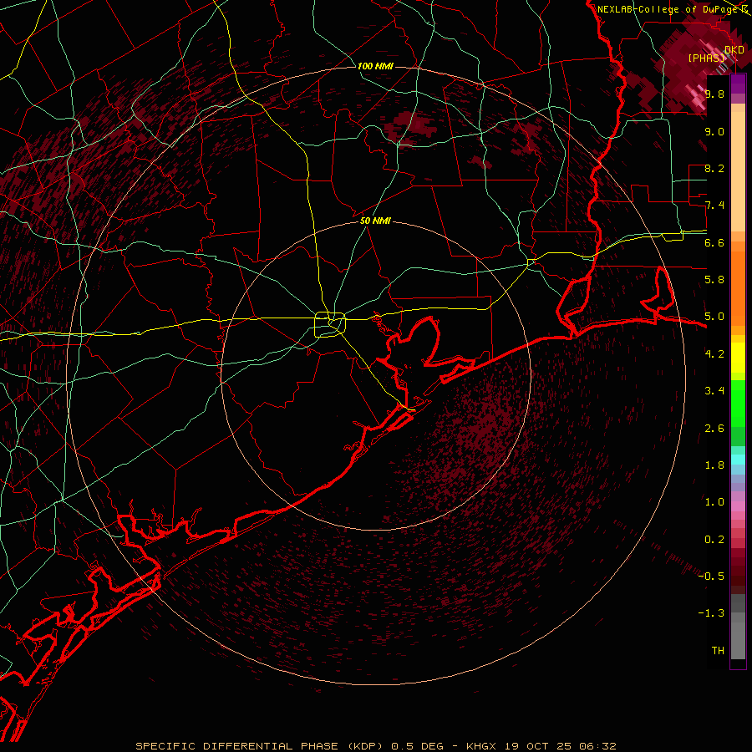Viewport: 752px width, 752px height.
Task: Select the cyan swatch near 1.8
Action: tap(738, 460)
